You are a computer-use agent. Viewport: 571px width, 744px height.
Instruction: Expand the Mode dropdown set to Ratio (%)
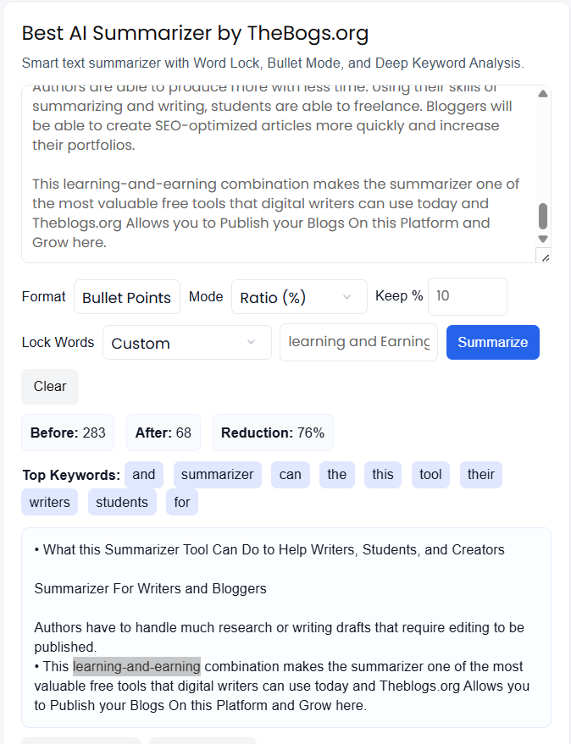[x=298, y=297]
